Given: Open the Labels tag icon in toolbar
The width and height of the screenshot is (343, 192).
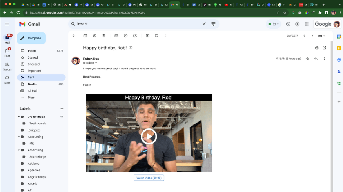Looking at the screenshot, I should 157,36.
